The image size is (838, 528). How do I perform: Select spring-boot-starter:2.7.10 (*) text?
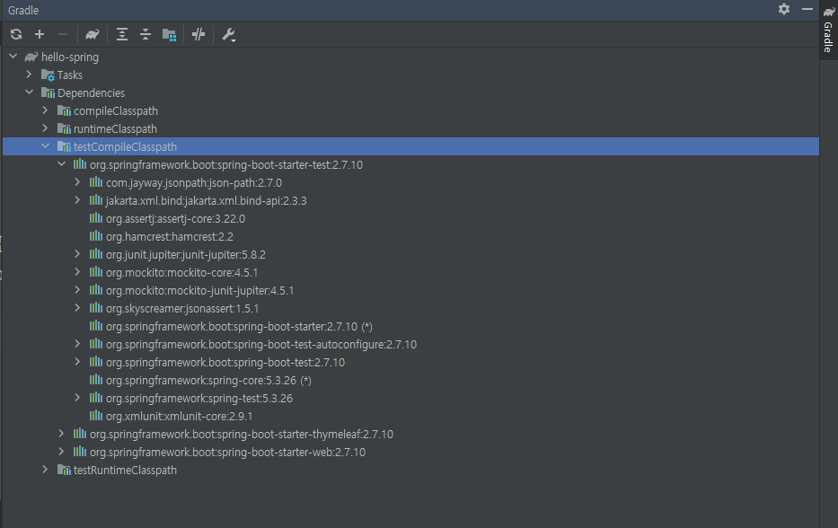(239, 327)
